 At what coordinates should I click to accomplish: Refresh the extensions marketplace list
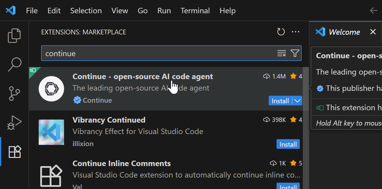tap(281, 32)
